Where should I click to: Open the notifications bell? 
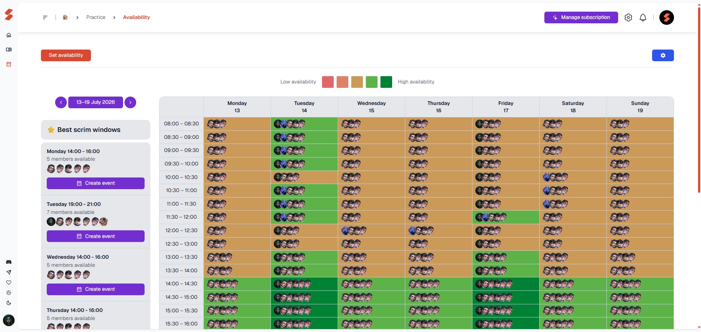pos(643,17)
